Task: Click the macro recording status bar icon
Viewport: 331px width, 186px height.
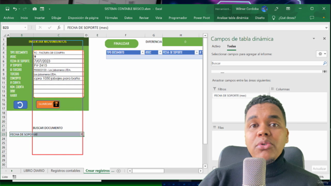Action: [x=14, y=177]
